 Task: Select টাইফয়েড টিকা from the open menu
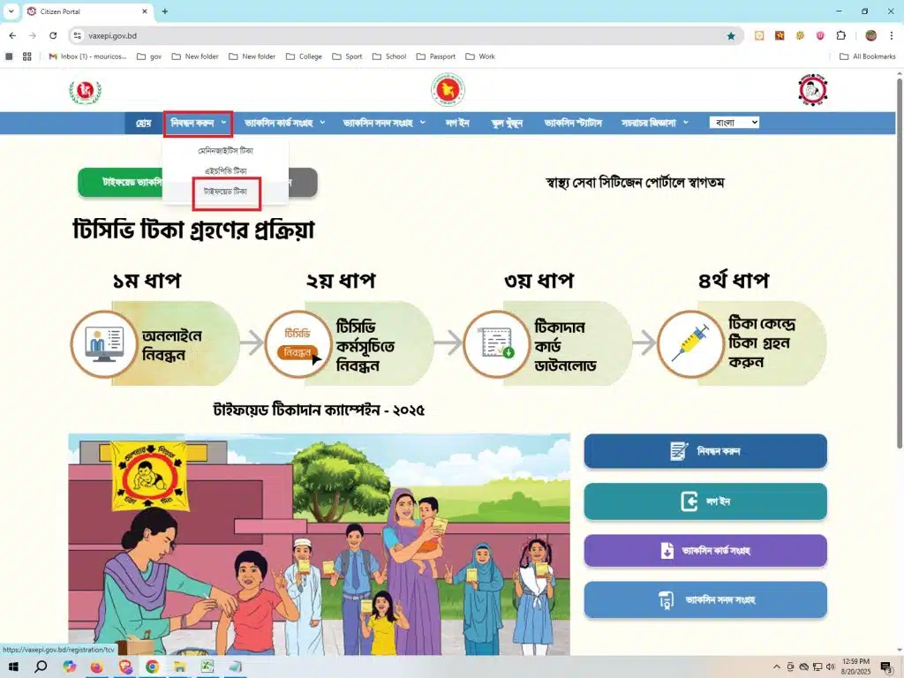click(x=226, y=192)
